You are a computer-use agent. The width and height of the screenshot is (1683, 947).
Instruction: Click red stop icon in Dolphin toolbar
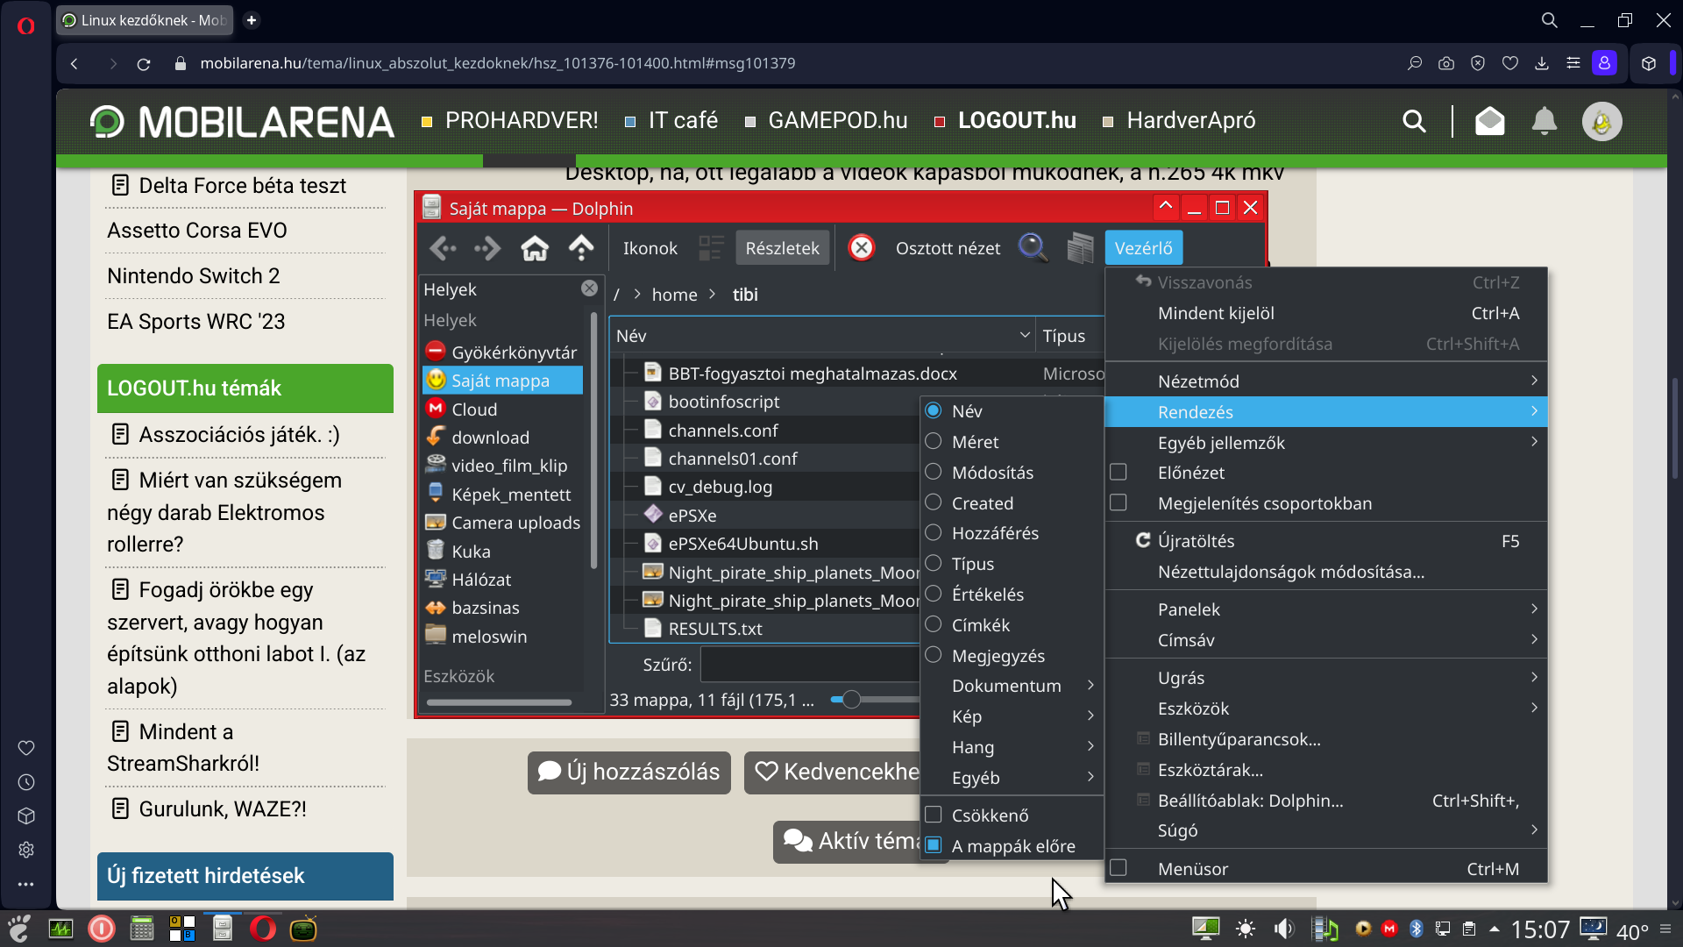862,248
